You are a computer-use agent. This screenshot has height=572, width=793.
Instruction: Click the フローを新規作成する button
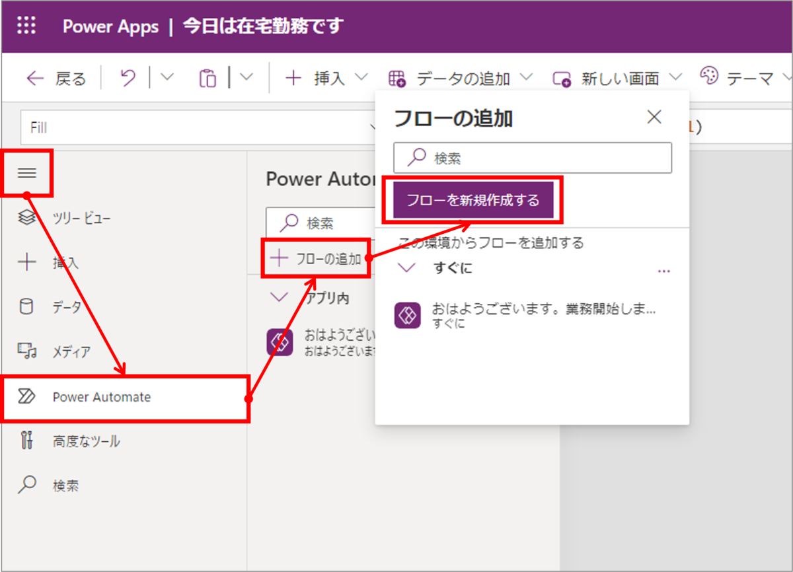pos(473,200)
